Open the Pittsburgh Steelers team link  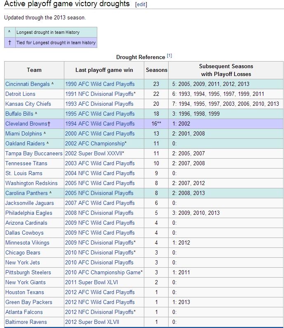click(28, 272)
